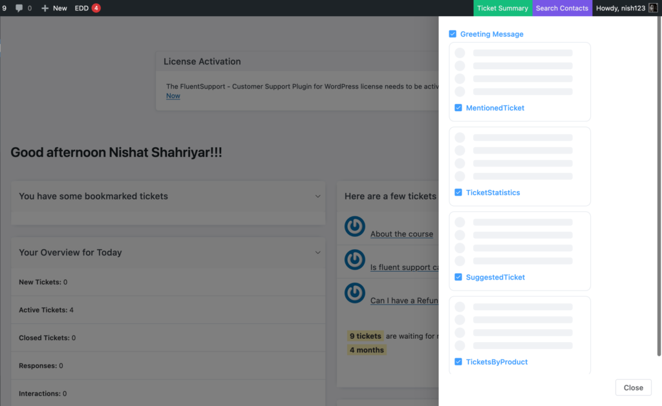The height and width of the screenshot is (406, 662).
Task: Click the Responses: 0 row
Action: point(168,365)
